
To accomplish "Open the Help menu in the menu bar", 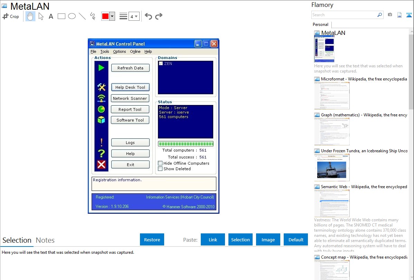I will [x=148, y=51].
